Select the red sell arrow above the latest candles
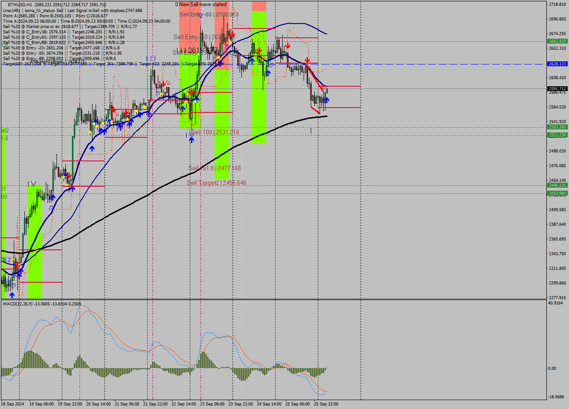Viewport: 569px width, 409px height. [x=307, y=60]
